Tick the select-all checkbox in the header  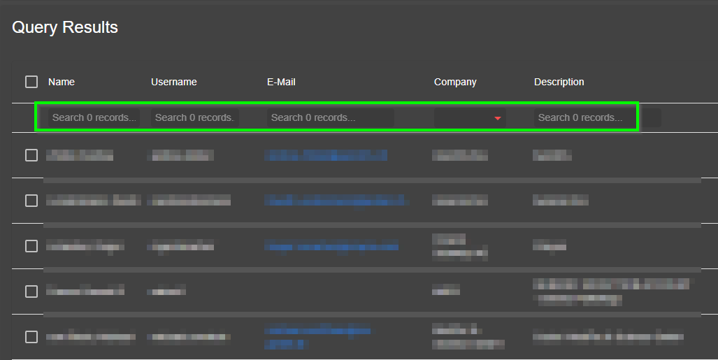(31, 82)
